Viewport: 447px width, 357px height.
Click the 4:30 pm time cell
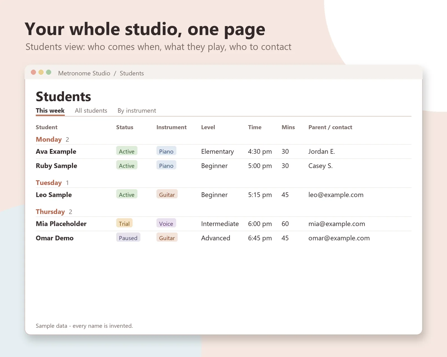click(260, 151)
